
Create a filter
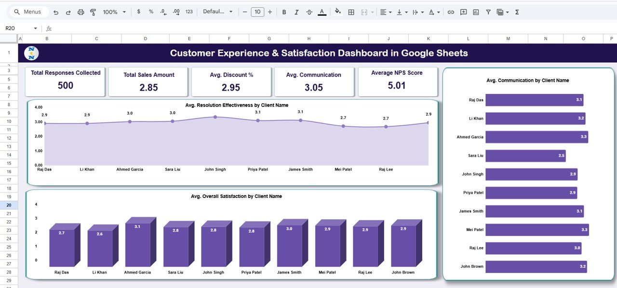(x=488, y=12)
